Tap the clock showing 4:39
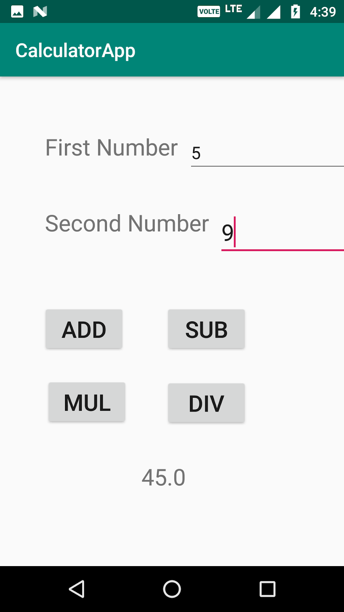The image size is (344, 612). pos(322,11)
